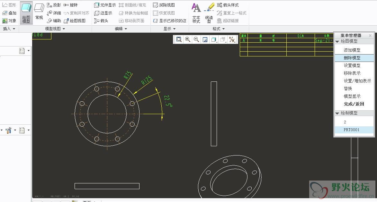Expand the 编辑 edit group dropdown
The image size is (377, 202).
(x=121, y=29)
